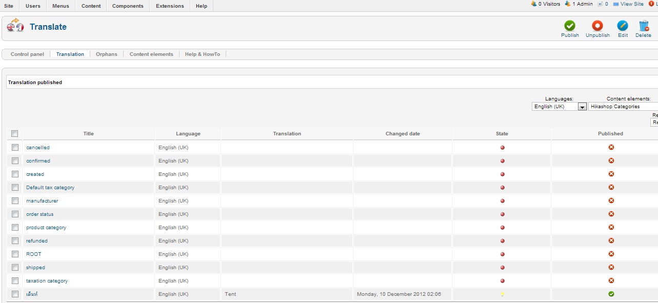Open the confirmed title link
Viewport: 658px width, 303px height.
click(x=38, y=161)
